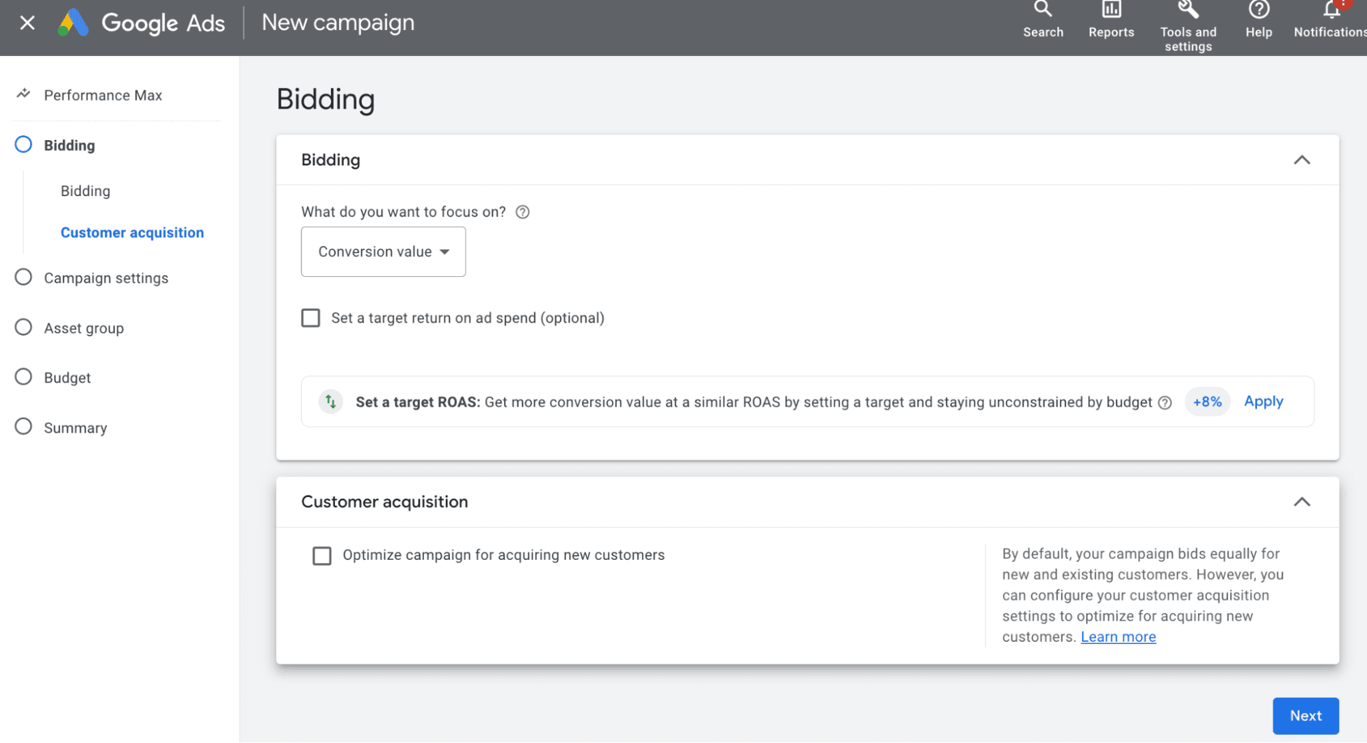1367x743 pixels.
Task: Click the Search magnifier icon
Action: pyautogui.click(x=1042, y=10)
